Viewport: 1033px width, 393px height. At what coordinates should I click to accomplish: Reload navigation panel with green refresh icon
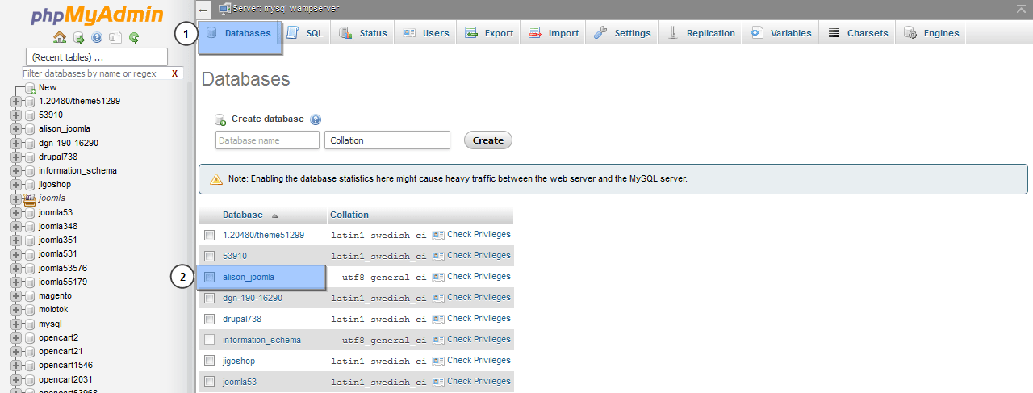point(134,37)
